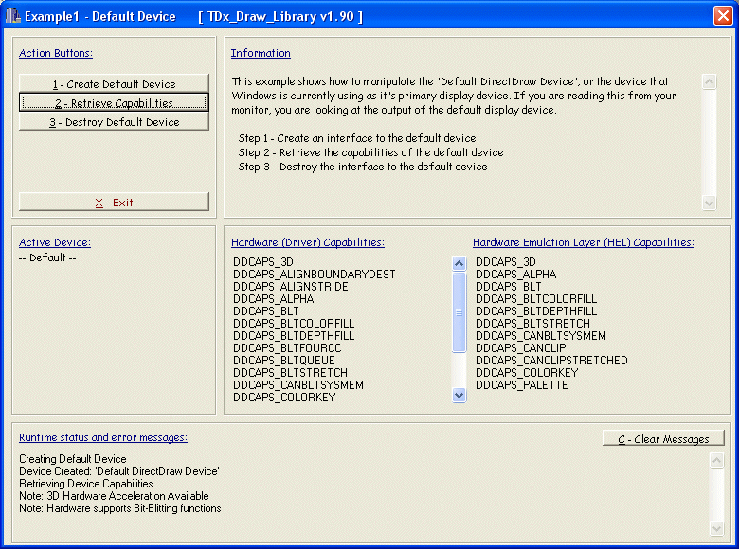Select DDCAPS_CANCLIPSTRETCHED in the HEL list
Screen dimensions: 739x549
pos(551,361)
